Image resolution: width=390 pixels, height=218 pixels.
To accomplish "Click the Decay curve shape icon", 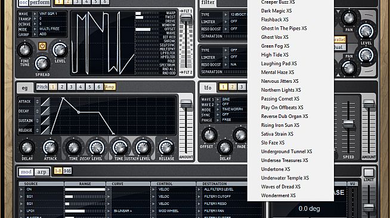I will 45,111.
